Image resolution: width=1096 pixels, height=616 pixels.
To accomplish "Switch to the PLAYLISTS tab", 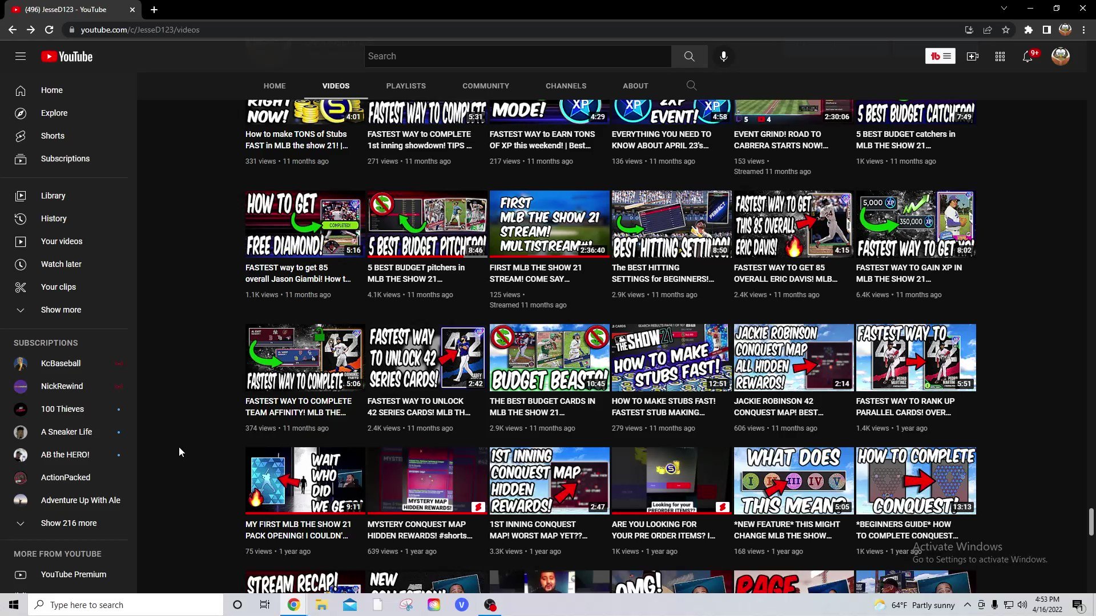I will tap(406, 86).
